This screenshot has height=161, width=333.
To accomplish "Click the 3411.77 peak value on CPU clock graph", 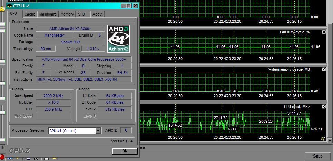I will pos(294,113).
